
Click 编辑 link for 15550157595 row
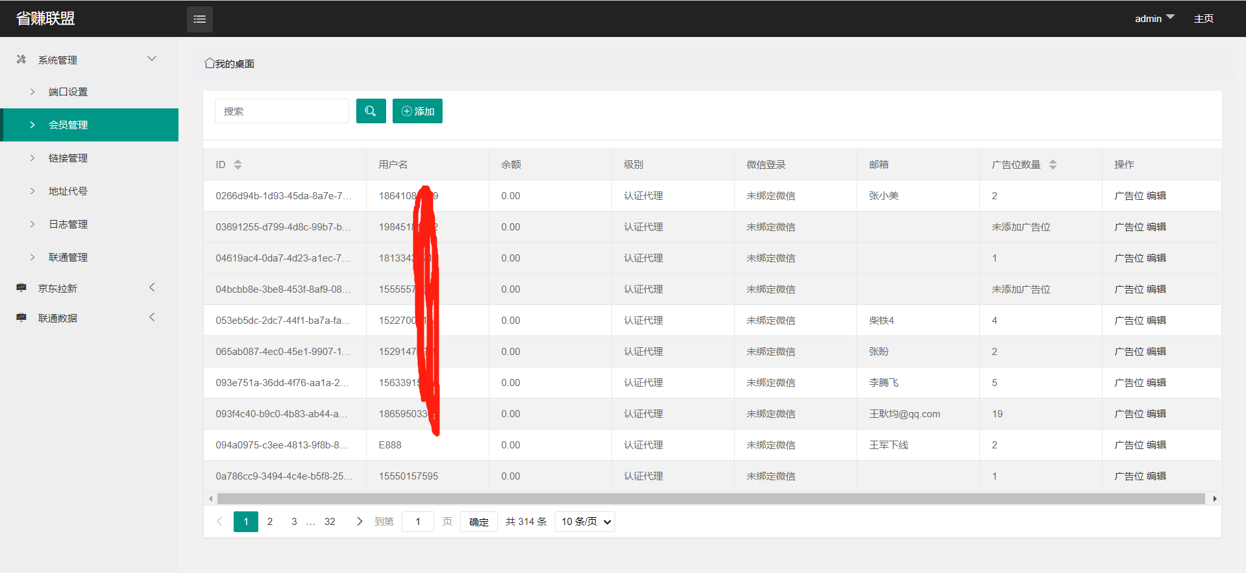coord(1156,476)
